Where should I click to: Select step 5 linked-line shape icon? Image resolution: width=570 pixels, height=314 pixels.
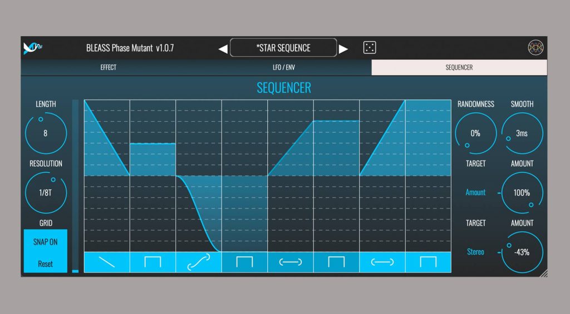291,262
